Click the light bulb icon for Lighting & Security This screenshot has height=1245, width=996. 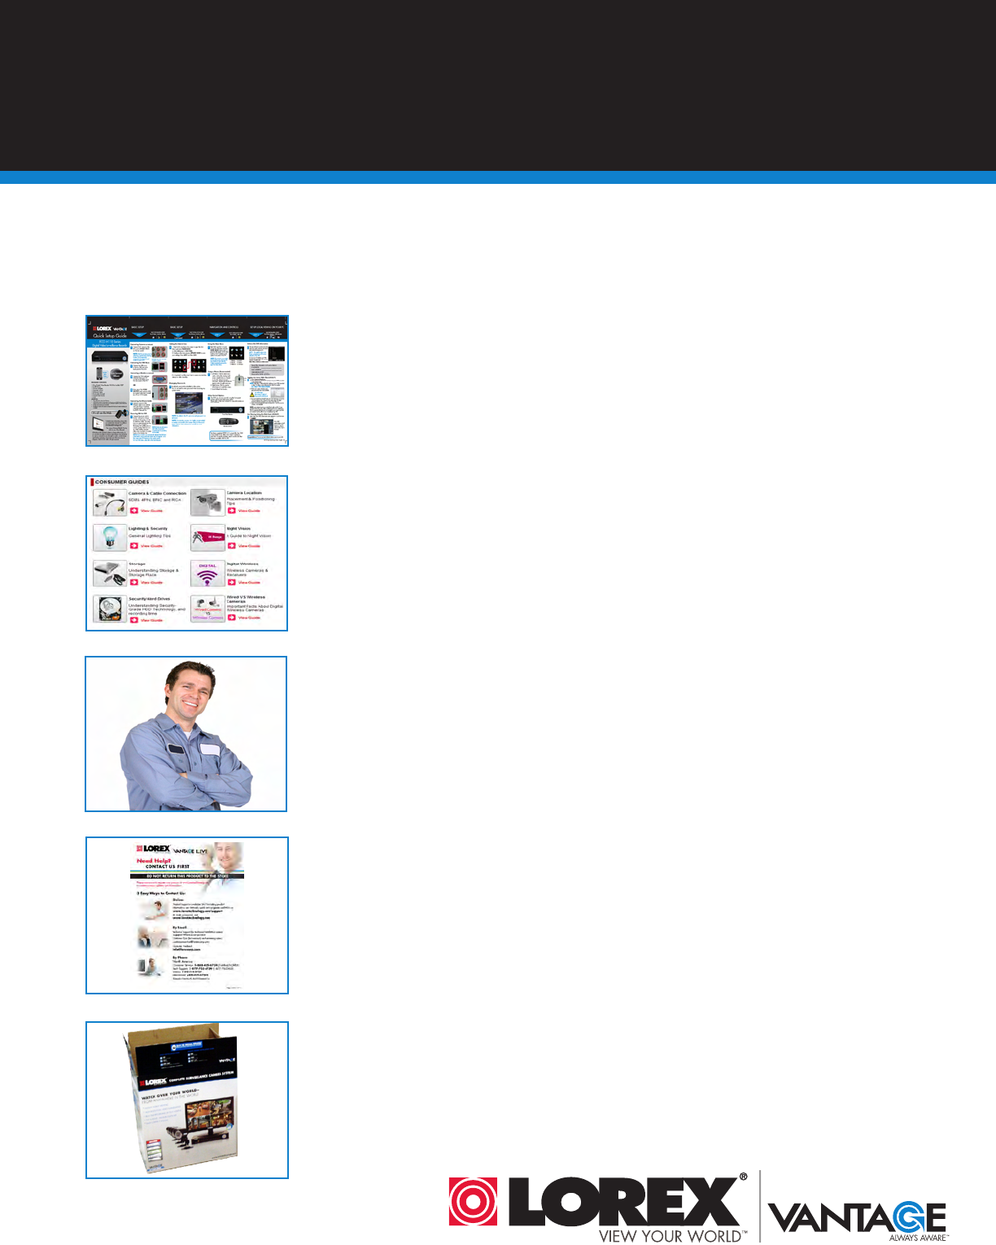(110, 538)
